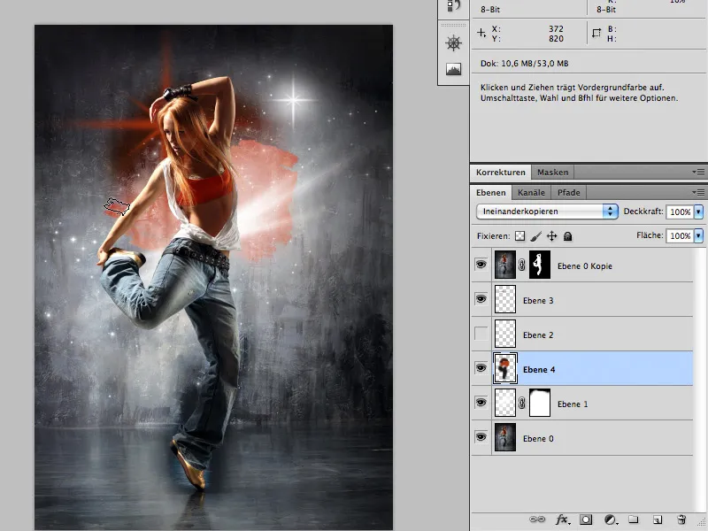This screenshot has height=531, width=708.
Task: Switch to the Masken tab
Action: click(x=553, y=173)
